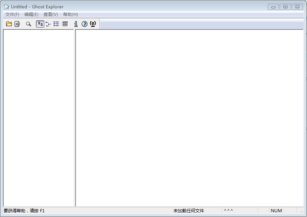Click inside the left folder tree pane
Screen dimensions: 307x217
(x=38, y=116)
